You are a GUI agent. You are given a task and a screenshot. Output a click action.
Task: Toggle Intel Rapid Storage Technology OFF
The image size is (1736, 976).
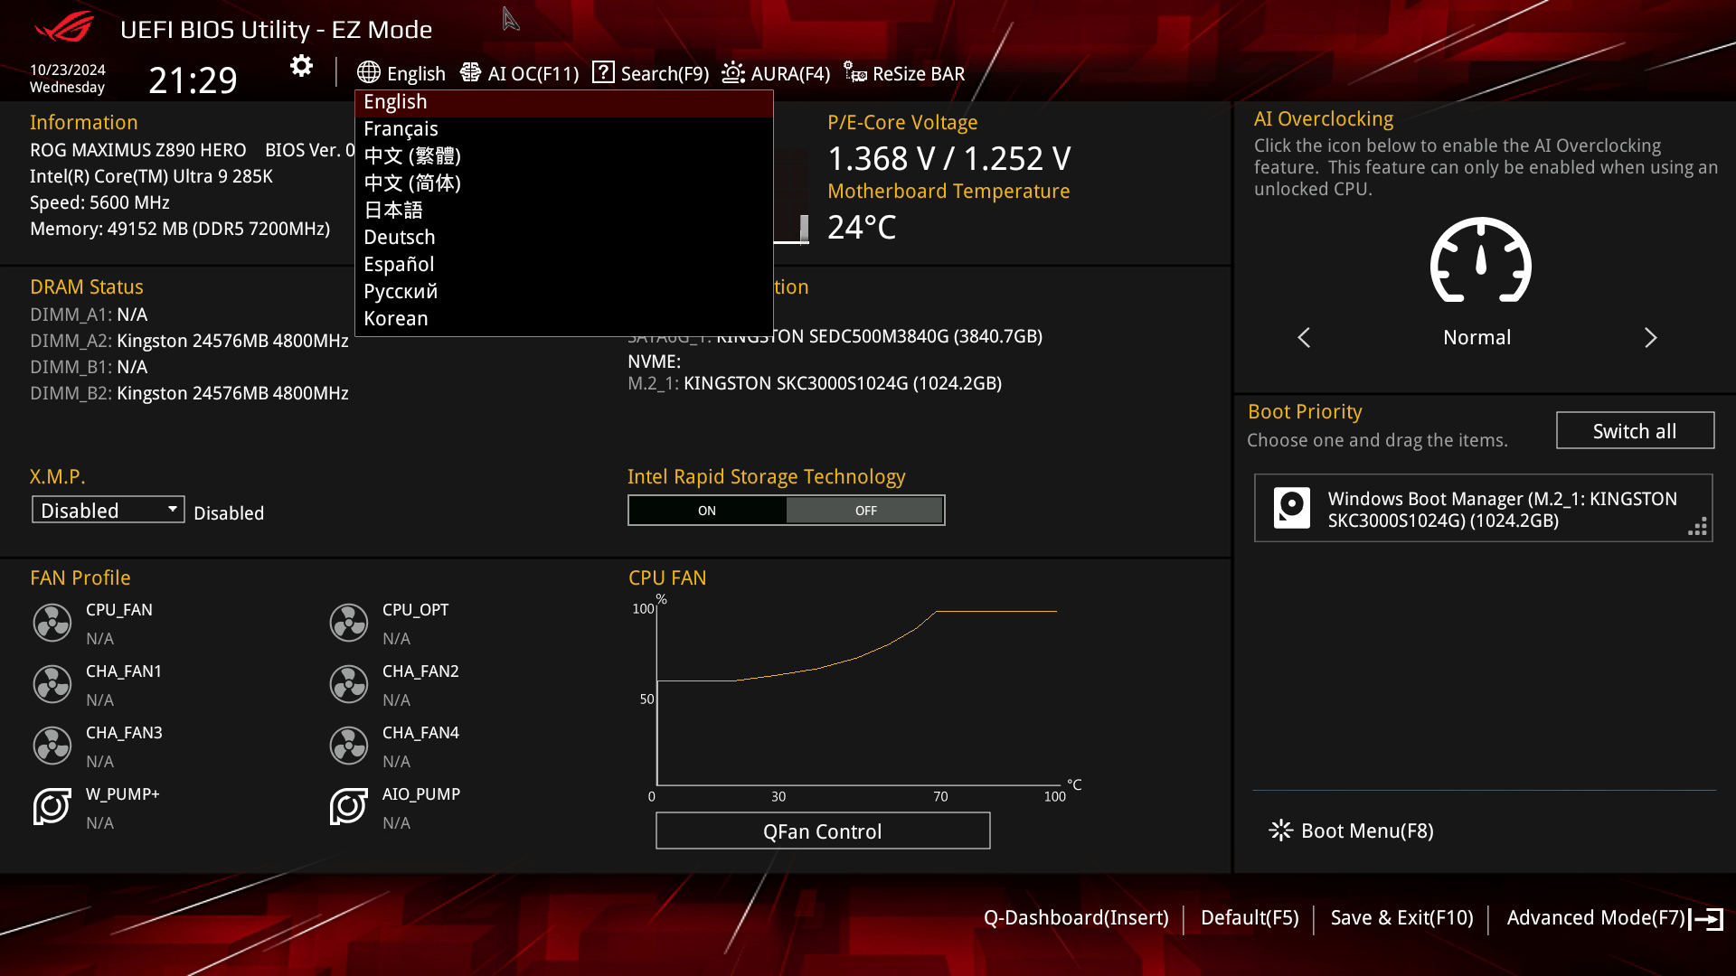click(x=865, y=510)
